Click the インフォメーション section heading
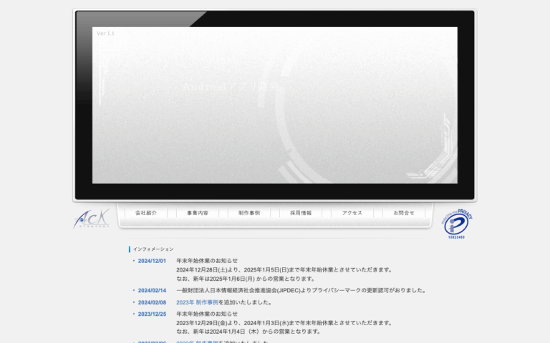 153,249
